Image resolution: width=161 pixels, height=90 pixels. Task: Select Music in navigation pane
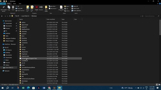[x=7, y=60]
